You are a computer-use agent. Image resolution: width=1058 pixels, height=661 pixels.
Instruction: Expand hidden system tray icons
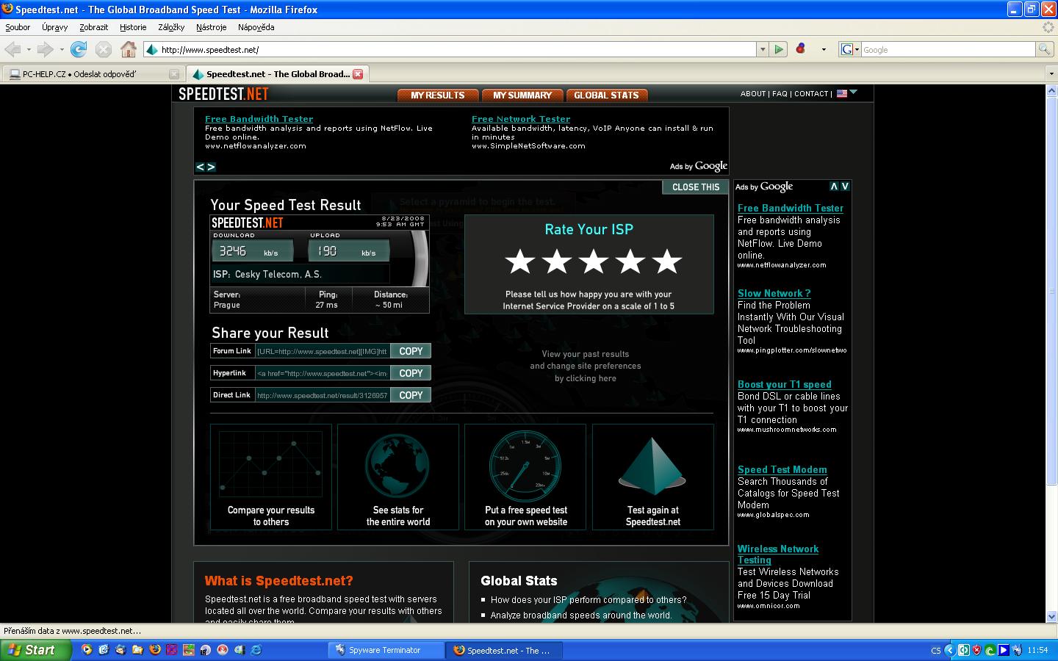click(x=949, y=650)
